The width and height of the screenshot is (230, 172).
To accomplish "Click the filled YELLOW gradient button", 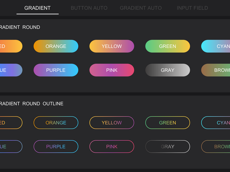I will tap(112, 46).
